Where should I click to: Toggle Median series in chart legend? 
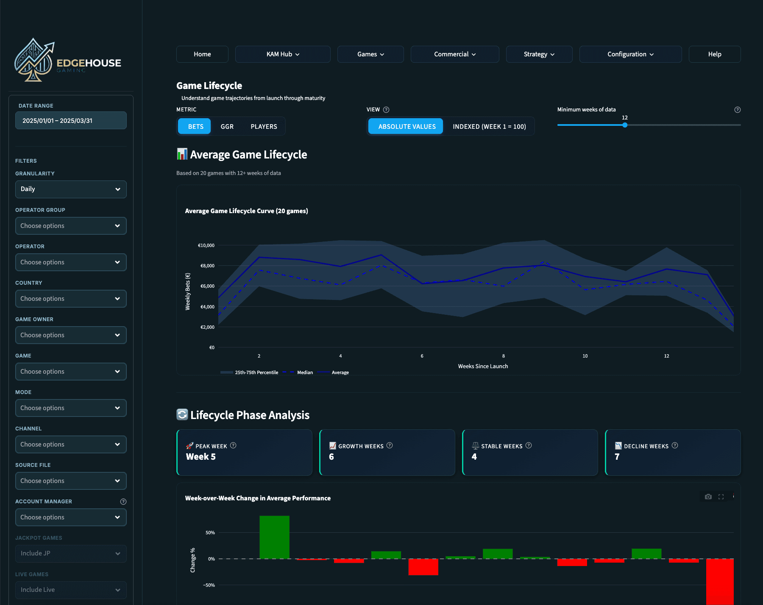pos(298,372)
